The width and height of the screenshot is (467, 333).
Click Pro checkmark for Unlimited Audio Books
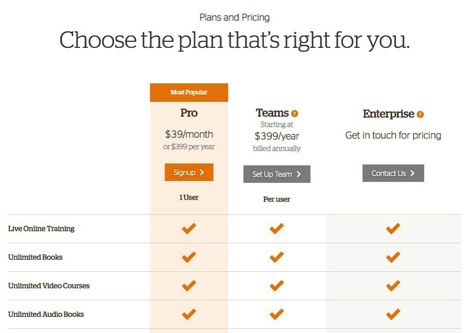pos(189,314)
